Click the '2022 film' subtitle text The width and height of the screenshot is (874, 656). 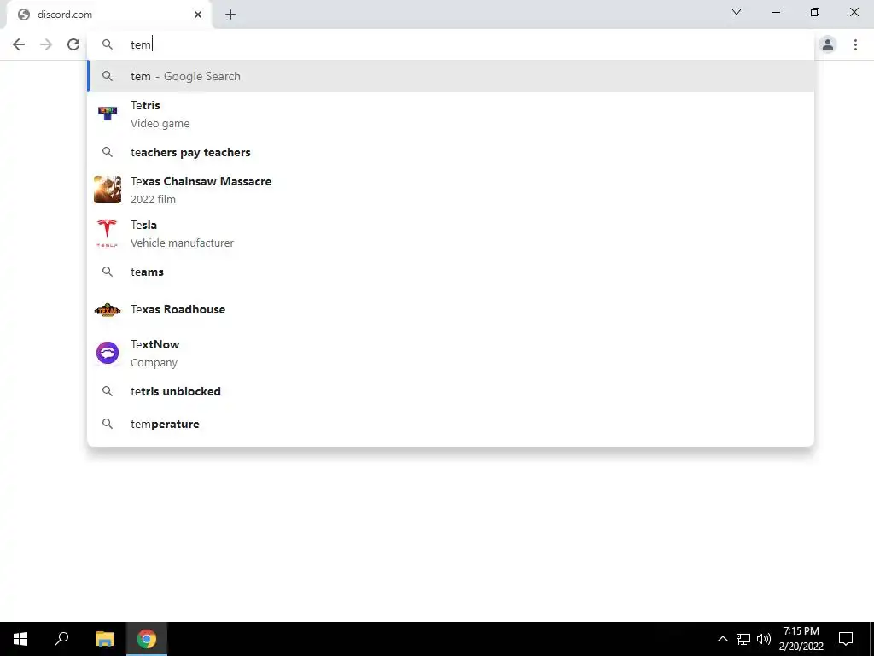tap(154, 199)
